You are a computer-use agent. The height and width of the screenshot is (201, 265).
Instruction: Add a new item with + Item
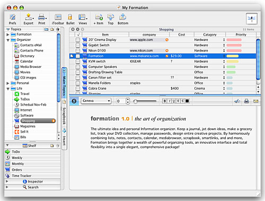99,19
